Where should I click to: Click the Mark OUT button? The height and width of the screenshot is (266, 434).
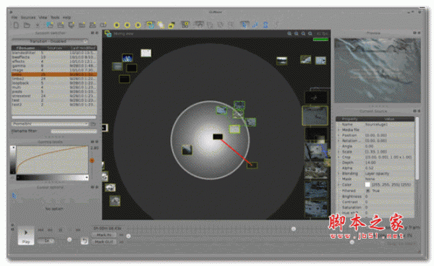[104, 242]
